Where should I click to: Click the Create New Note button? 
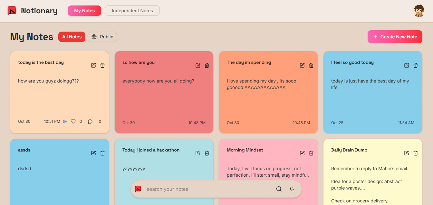click(x=395, y=36)
